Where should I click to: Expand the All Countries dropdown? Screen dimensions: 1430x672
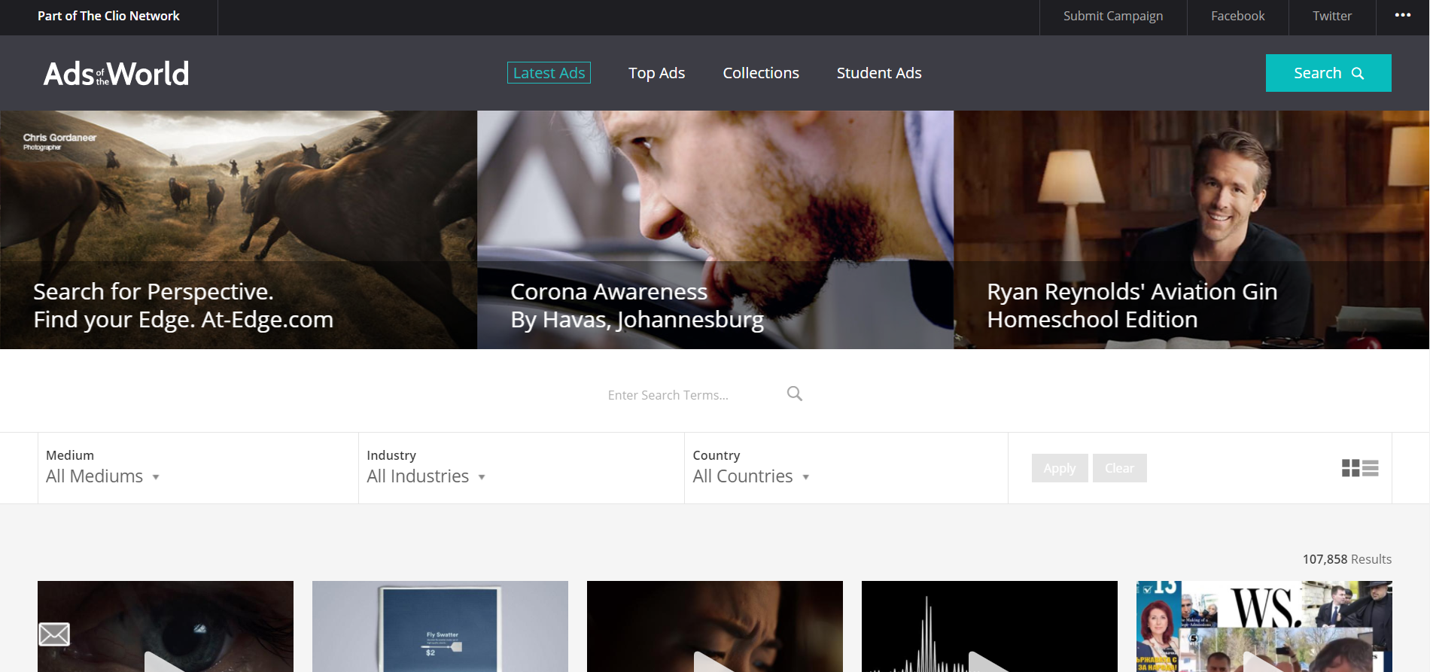(750, 476)
